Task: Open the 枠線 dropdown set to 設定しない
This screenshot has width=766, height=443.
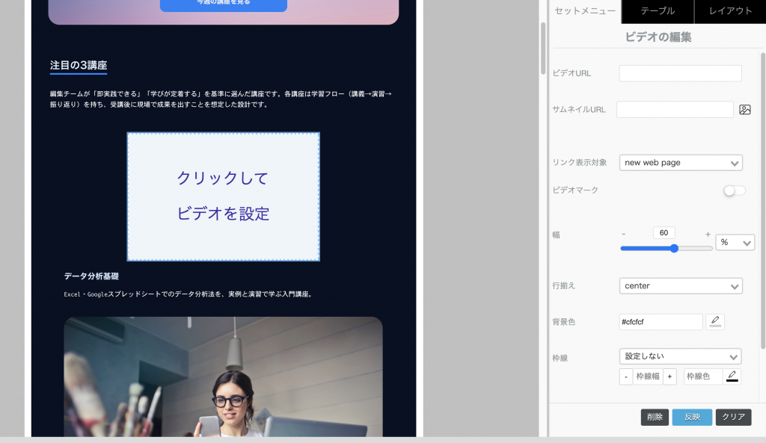Action: tap(681, 356)
